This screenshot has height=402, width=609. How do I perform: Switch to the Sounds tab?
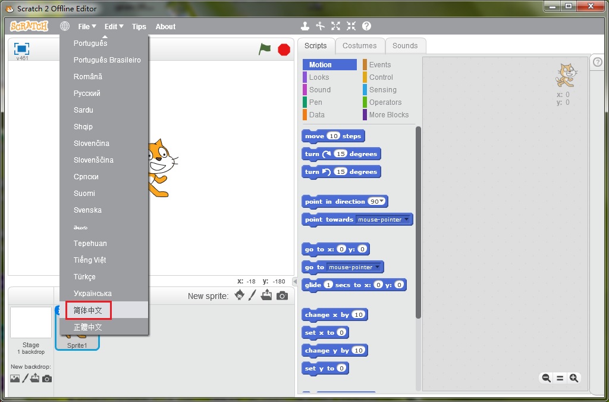point(405,46)
